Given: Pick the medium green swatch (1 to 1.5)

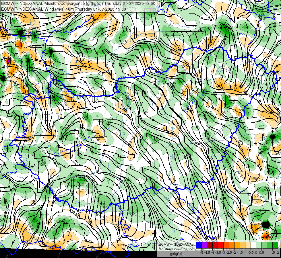Looking at the screenshot, I should (270, 245).
